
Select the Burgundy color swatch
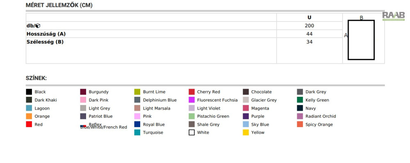coord(83,92)
